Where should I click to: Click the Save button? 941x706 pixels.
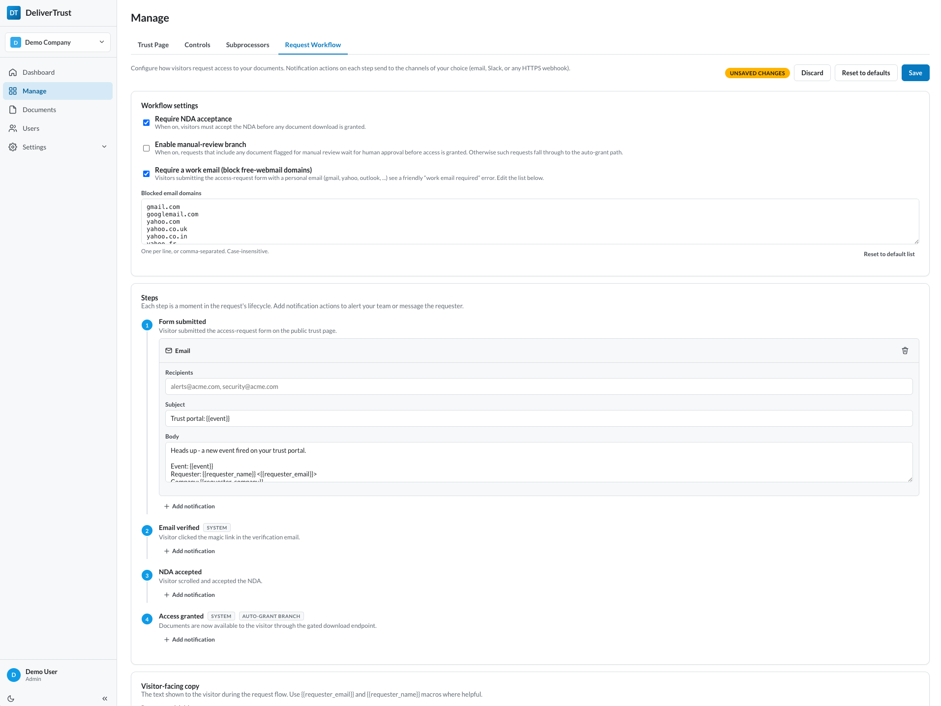click(915, 73)
